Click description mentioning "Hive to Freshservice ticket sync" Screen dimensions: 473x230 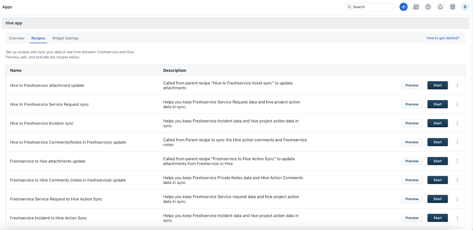pos(228,85)
